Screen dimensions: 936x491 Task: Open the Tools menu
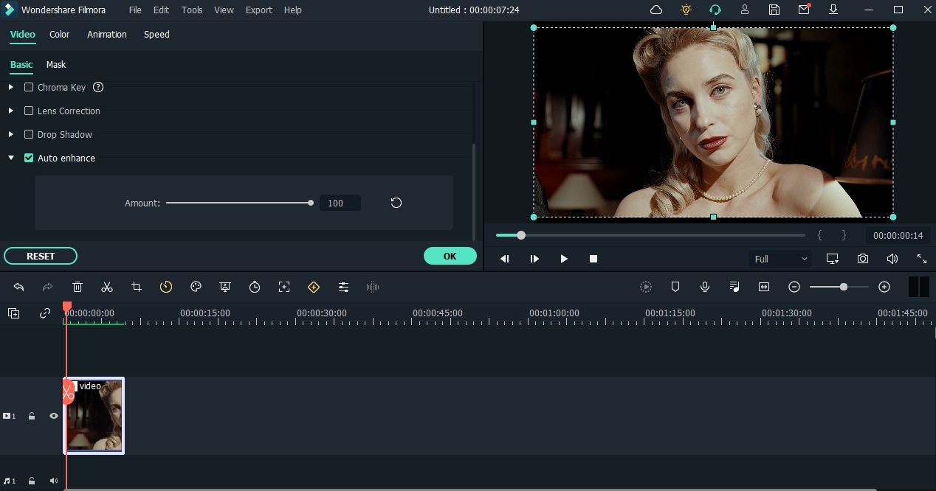192,10
